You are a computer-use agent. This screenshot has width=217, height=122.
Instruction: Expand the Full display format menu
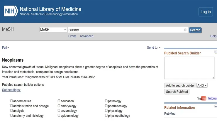(x=6, y=48)
